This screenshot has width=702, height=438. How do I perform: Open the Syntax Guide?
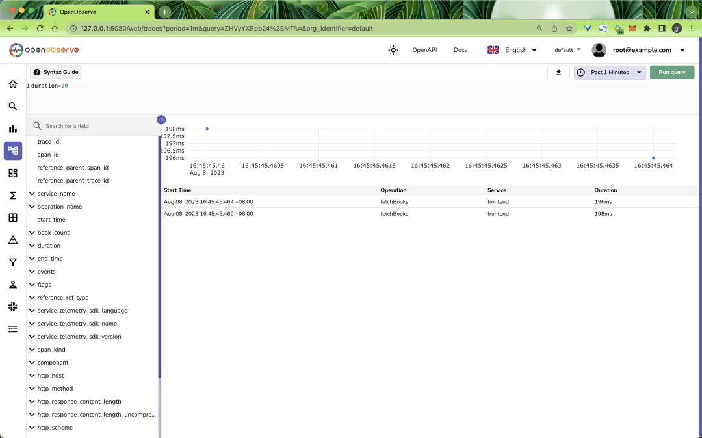(55, 72)
